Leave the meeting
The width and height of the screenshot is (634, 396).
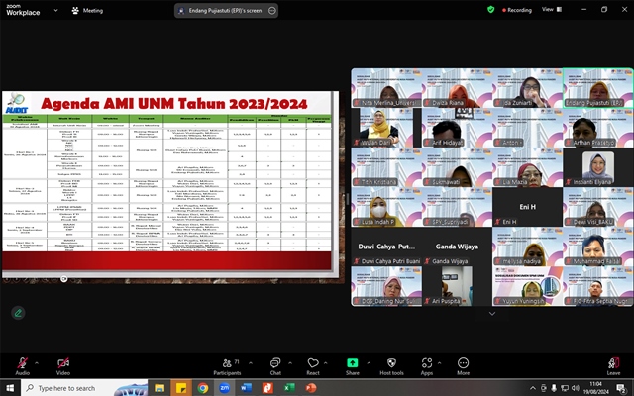click(x=613, y=363)
